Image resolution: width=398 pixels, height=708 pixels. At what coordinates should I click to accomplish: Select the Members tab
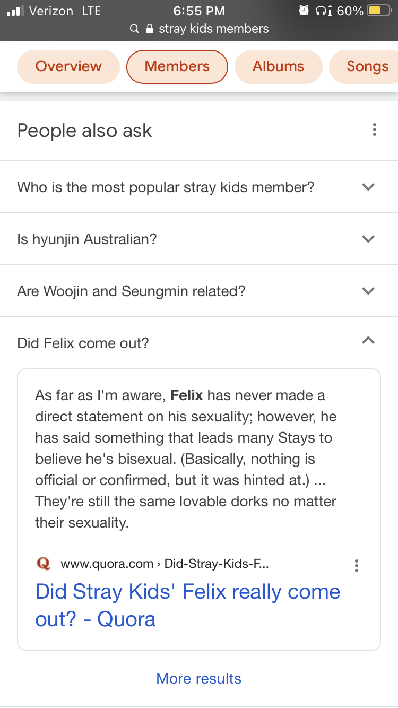click(177, 66)
